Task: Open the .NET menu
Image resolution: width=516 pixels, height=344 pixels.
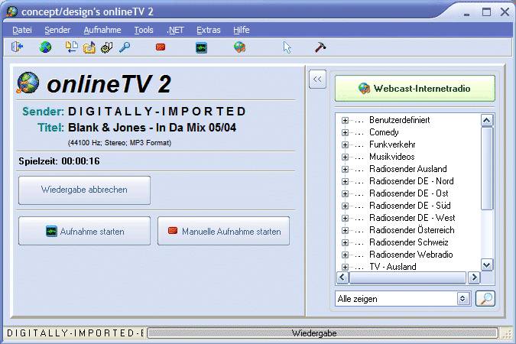Action: [x=175, y=30]
